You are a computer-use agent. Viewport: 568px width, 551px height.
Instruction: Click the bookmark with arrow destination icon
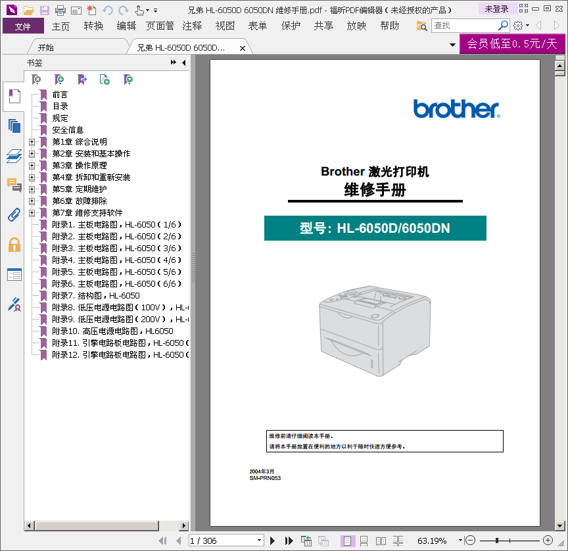(x=82, y=80)
